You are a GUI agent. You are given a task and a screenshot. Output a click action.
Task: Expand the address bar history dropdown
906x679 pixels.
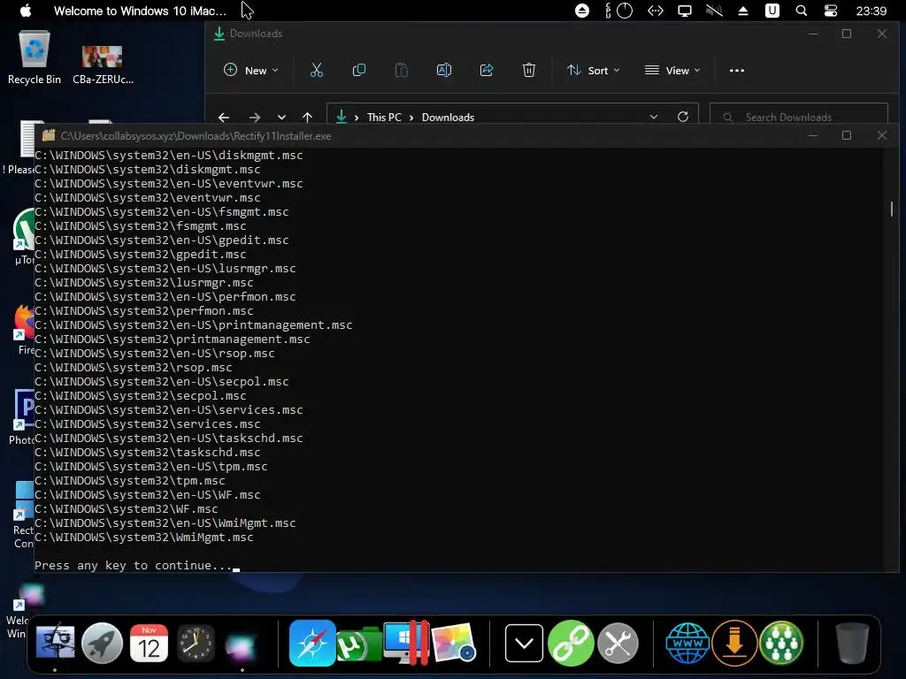[654, 118]
